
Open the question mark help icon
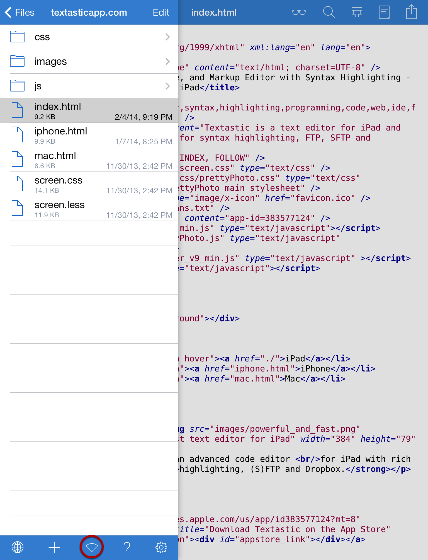tap(127, 547)
